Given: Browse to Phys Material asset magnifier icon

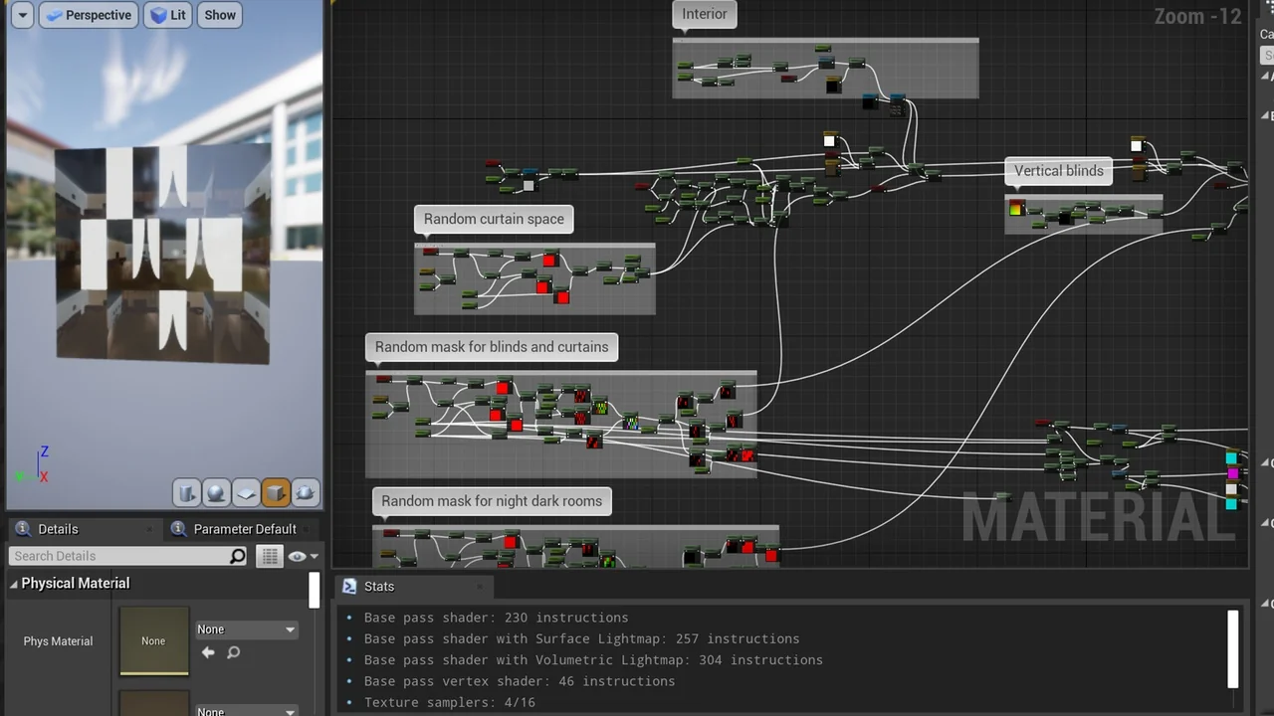Looking at the screenshot, I should (x=233, y=652).
